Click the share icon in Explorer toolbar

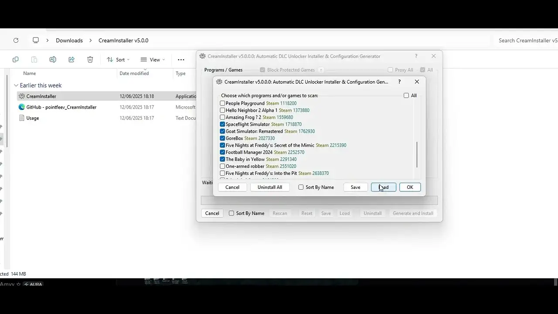coord(71,60)
